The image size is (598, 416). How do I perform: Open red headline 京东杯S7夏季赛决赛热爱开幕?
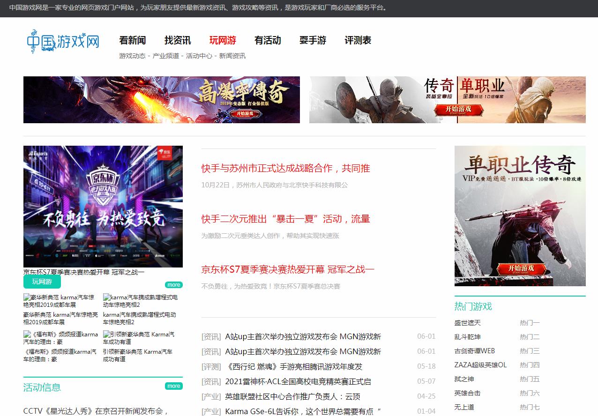coord(288,269)
